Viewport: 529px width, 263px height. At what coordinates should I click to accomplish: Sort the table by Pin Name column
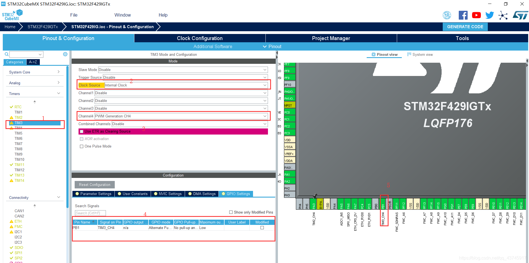tap(84, 222)
